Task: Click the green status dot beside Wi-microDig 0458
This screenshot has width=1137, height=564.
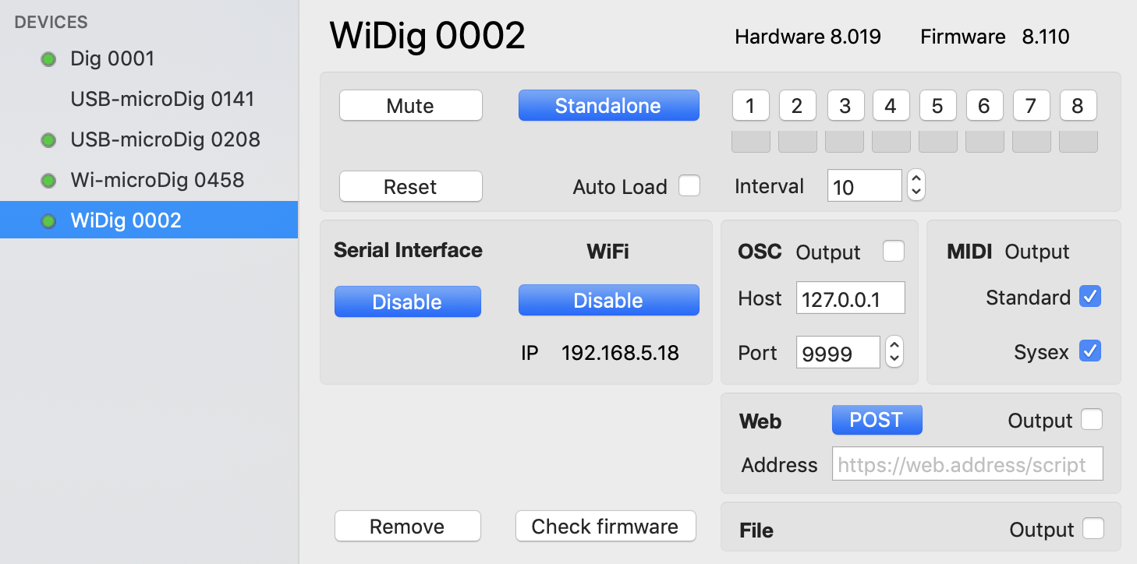Action: pyautogui.click(x=48, y=181)
